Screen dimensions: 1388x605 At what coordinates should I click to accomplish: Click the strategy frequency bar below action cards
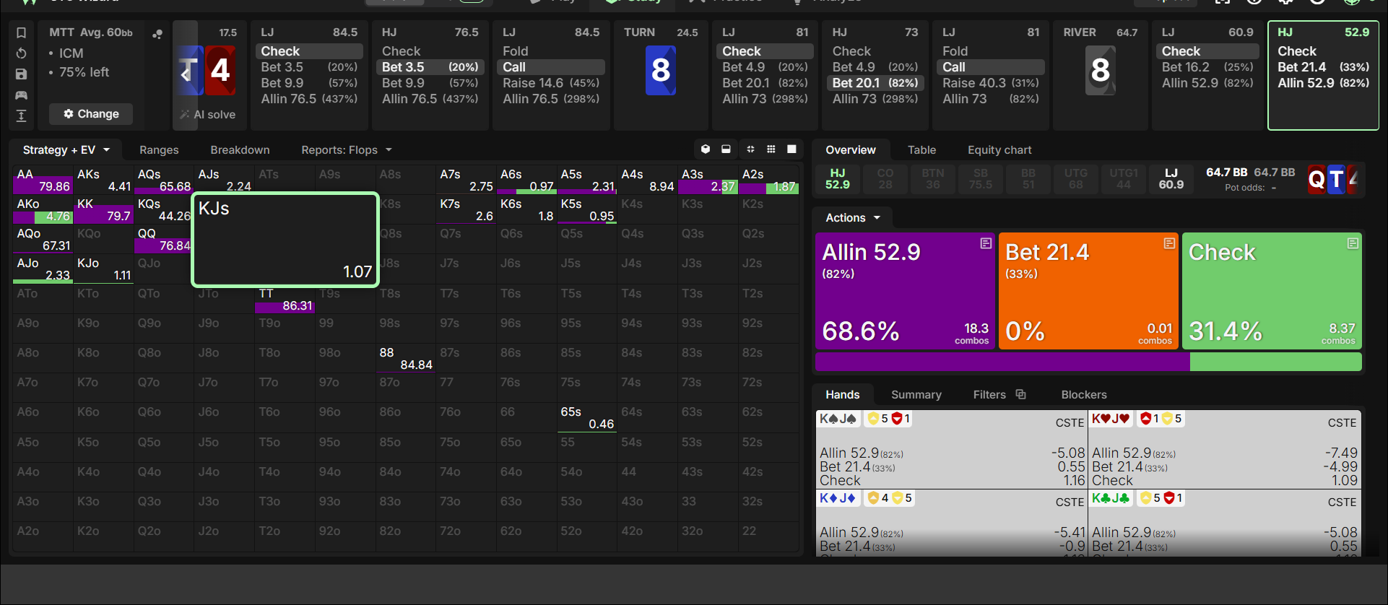pyautogui.click(x=1088, y=362)
